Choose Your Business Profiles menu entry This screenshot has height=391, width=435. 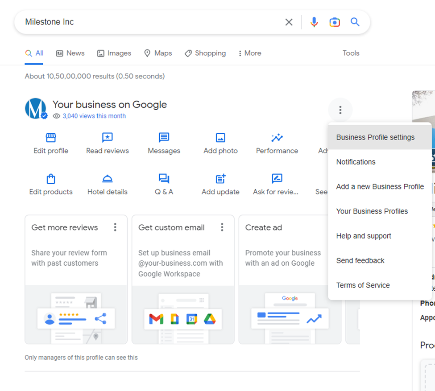[x=380, y=211]
